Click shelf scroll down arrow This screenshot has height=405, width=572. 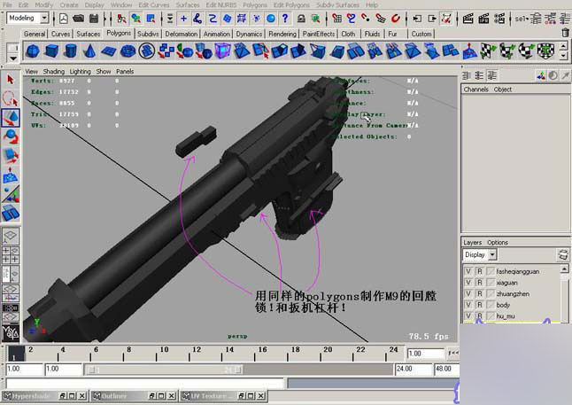point(564,56)
